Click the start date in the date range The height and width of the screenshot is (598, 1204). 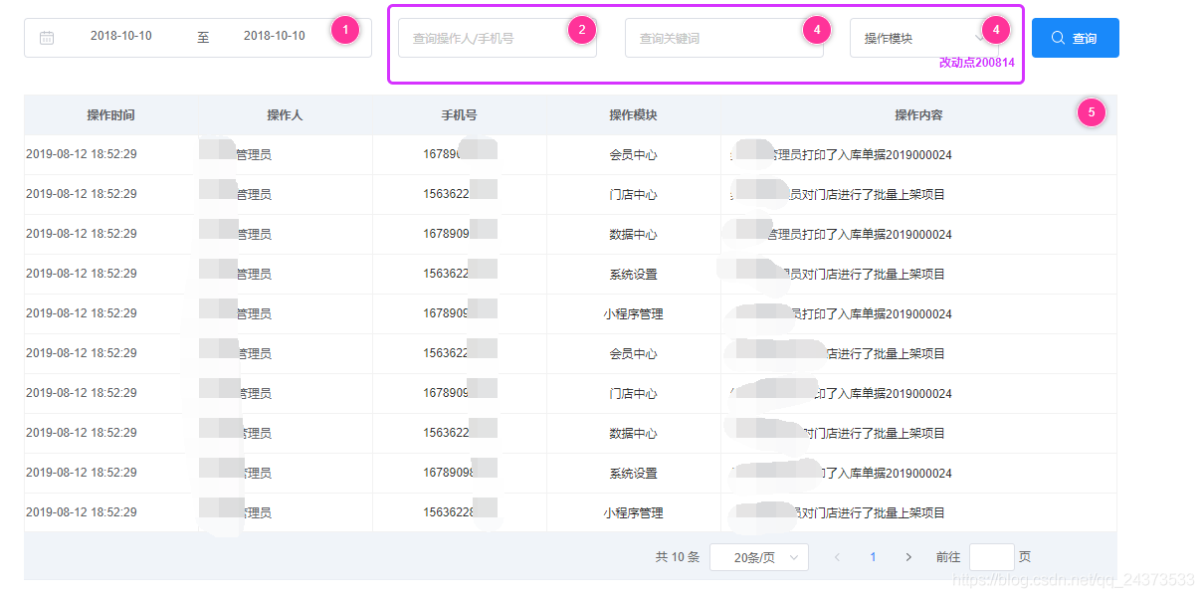(121, 36)
